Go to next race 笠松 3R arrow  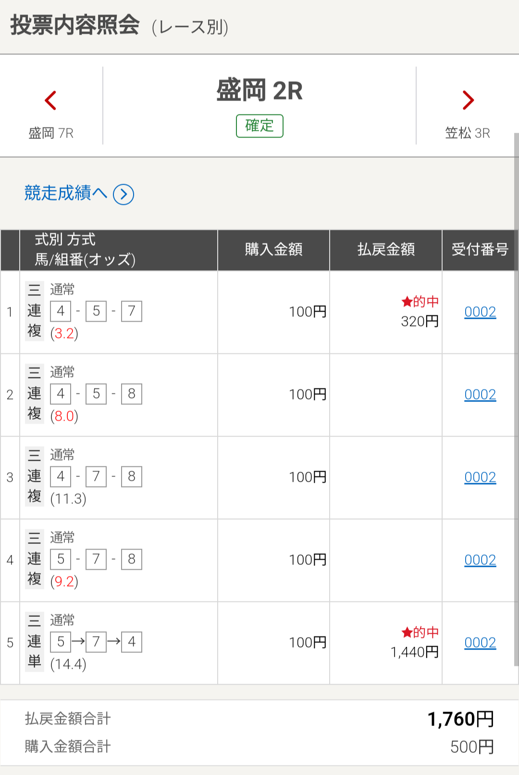point(468,100)
